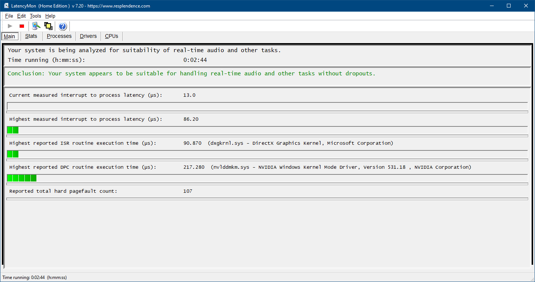Click the computer with magnifier toolbar icon
Screen dimensions: 535x282
coord(36,26)
